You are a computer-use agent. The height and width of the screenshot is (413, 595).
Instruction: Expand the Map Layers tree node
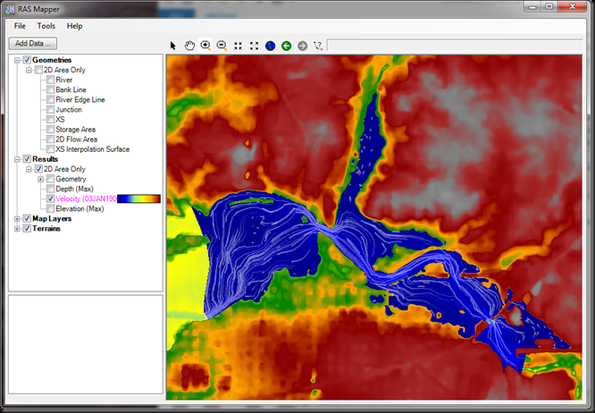pyautogui.click(x=17, y=218)
